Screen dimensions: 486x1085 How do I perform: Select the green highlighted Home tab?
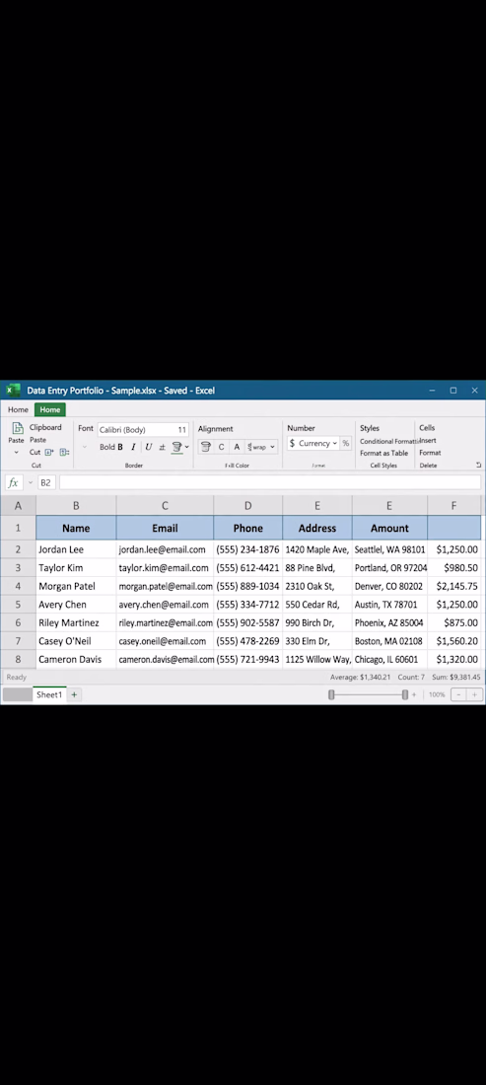[x=49, y=409]
